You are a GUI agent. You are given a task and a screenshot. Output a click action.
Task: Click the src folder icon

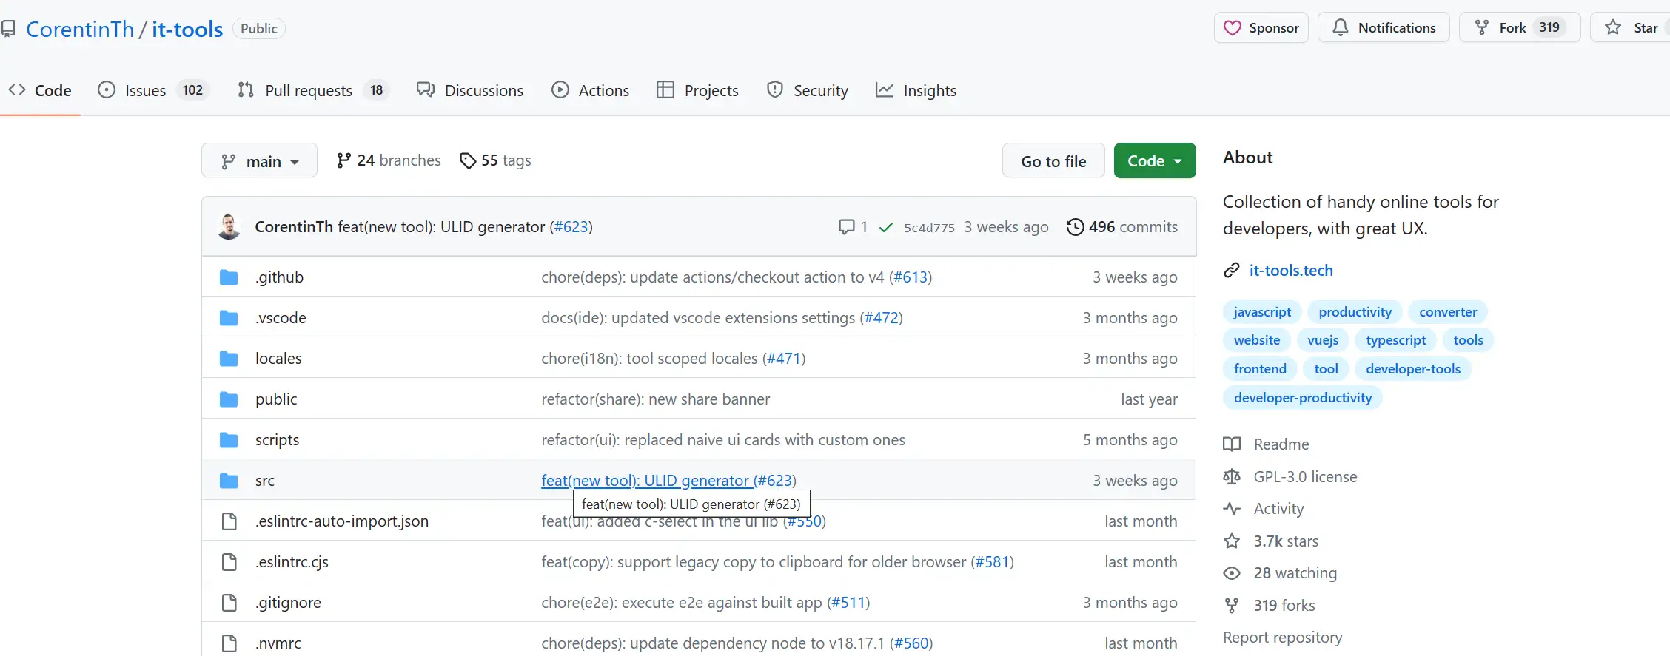click(229, 481)
